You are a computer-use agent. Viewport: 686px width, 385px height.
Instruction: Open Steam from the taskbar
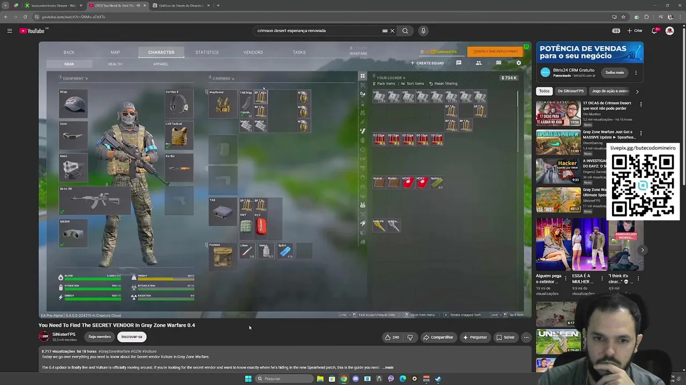pyautogui.click(x=438, y=379)
